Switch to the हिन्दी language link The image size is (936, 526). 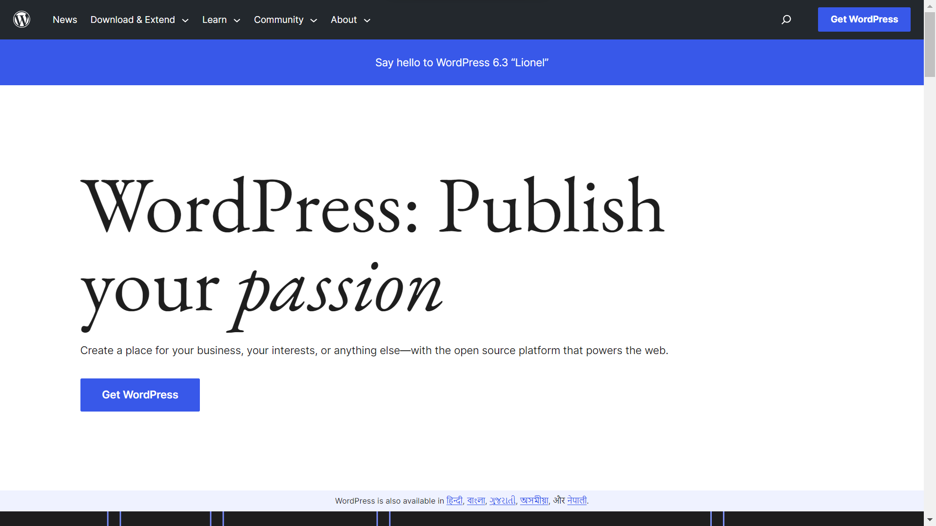[454, 501]
